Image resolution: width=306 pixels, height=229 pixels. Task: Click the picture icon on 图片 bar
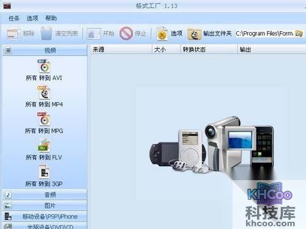[8, 206]
